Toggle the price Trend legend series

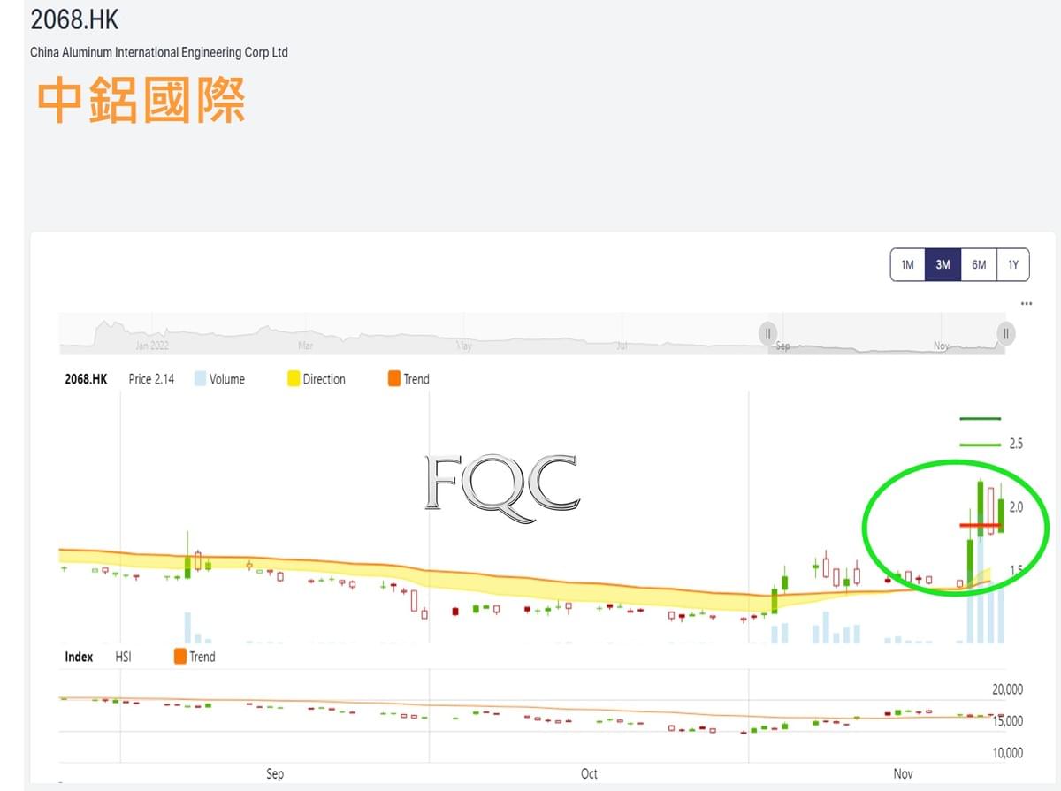408,379
